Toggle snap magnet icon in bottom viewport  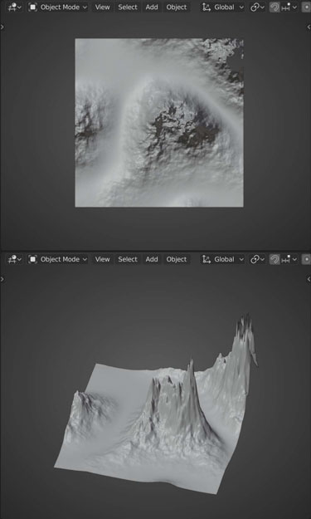tap(275, 259)
